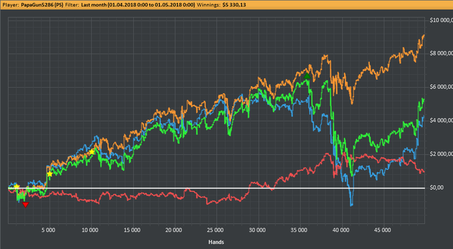This screenshot has height=249, width=453.
Task: Click the $2 000 y-axis label
Action: coord(441,154)
